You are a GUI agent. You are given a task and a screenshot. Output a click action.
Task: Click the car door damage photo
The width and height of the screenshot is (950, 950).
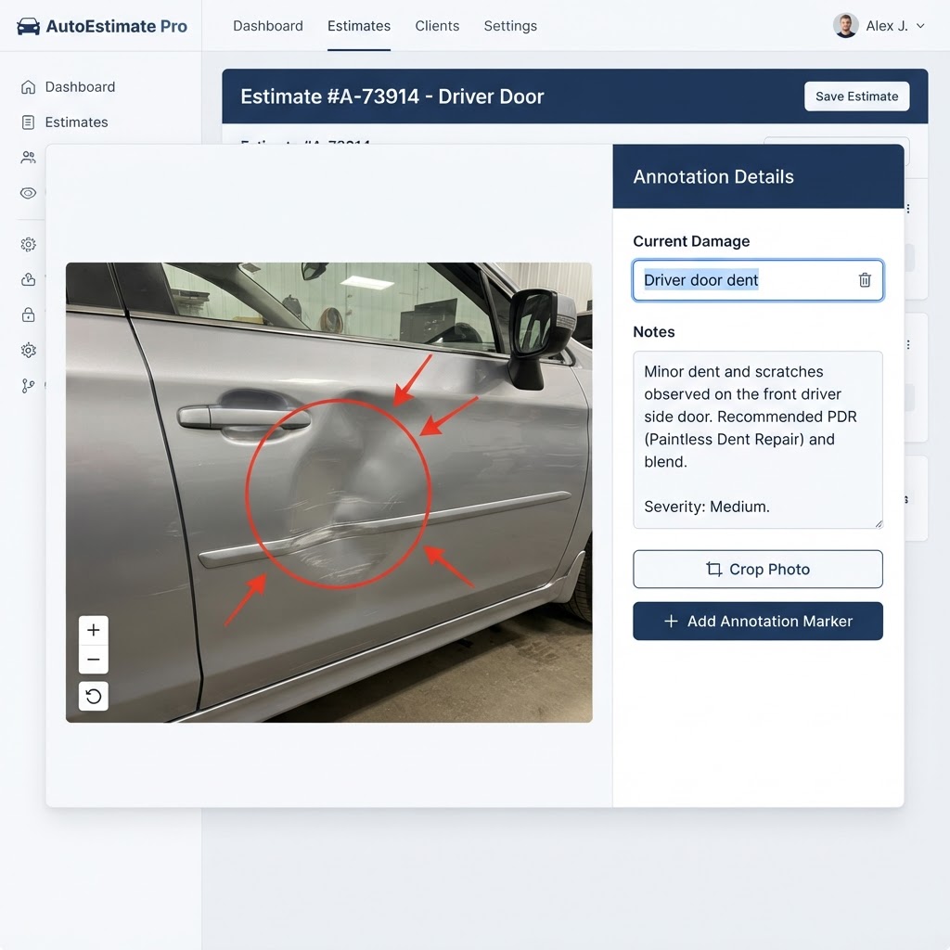click(x=329, y=492)
